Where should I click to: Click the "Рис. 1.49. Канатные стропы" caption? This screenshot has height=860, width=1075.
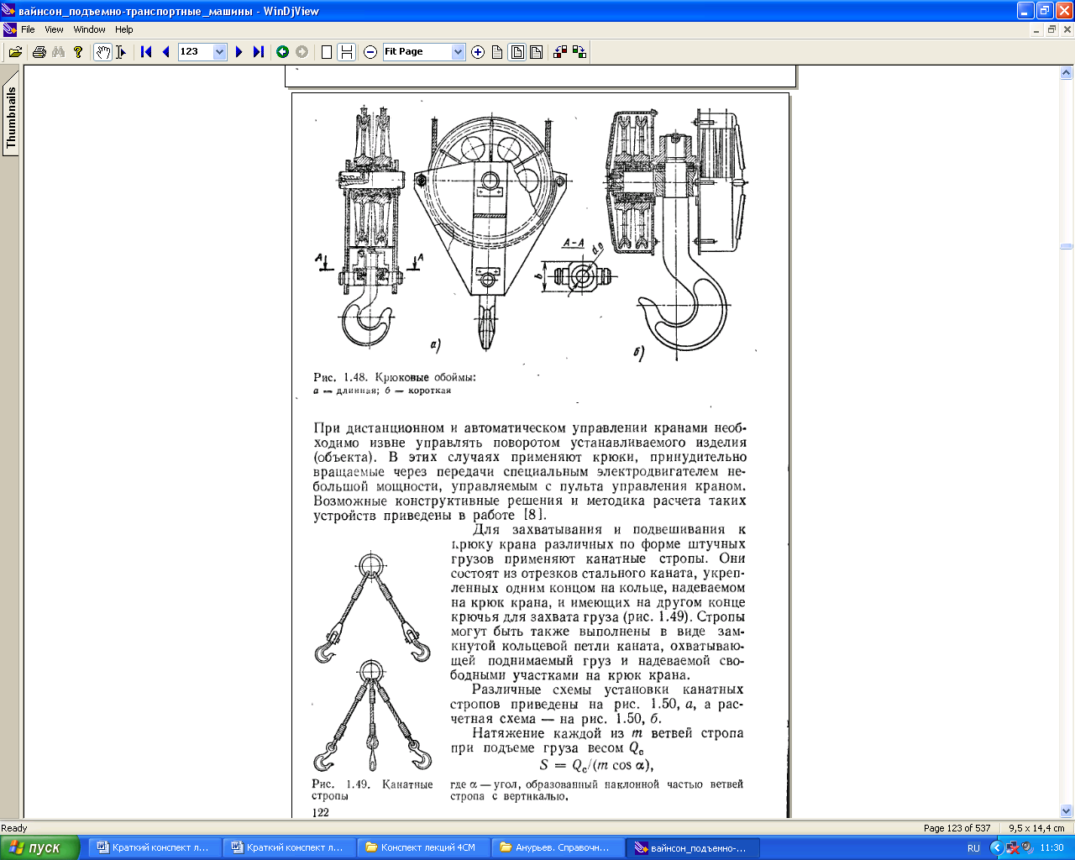click(x=372, y=789)
